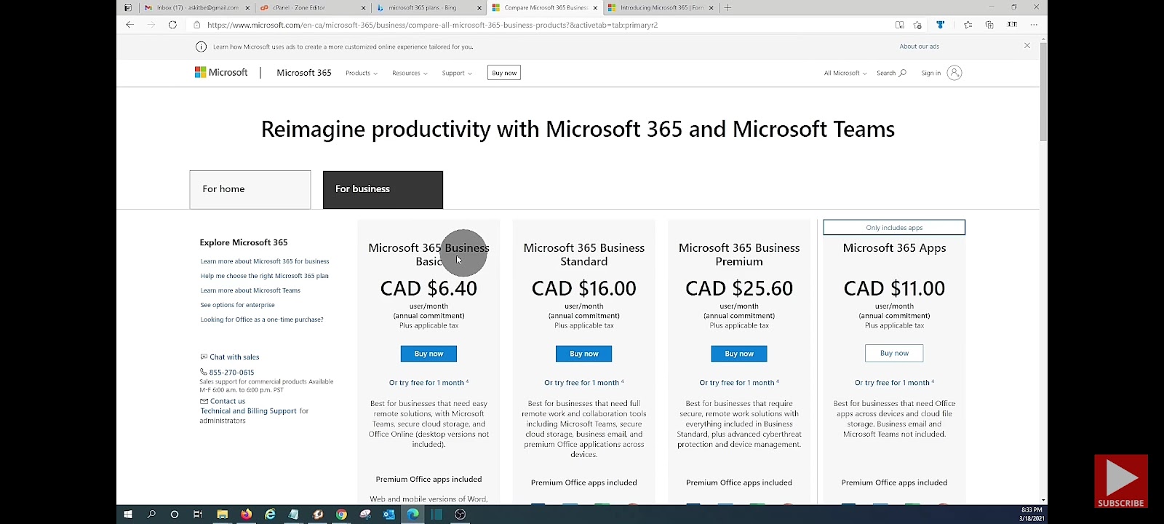Screen dimensions: 1164x524
Task: Click the Microsoft logo
Action: point(221,73)
